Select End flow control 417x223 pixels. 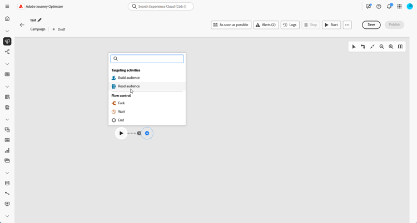147,120
